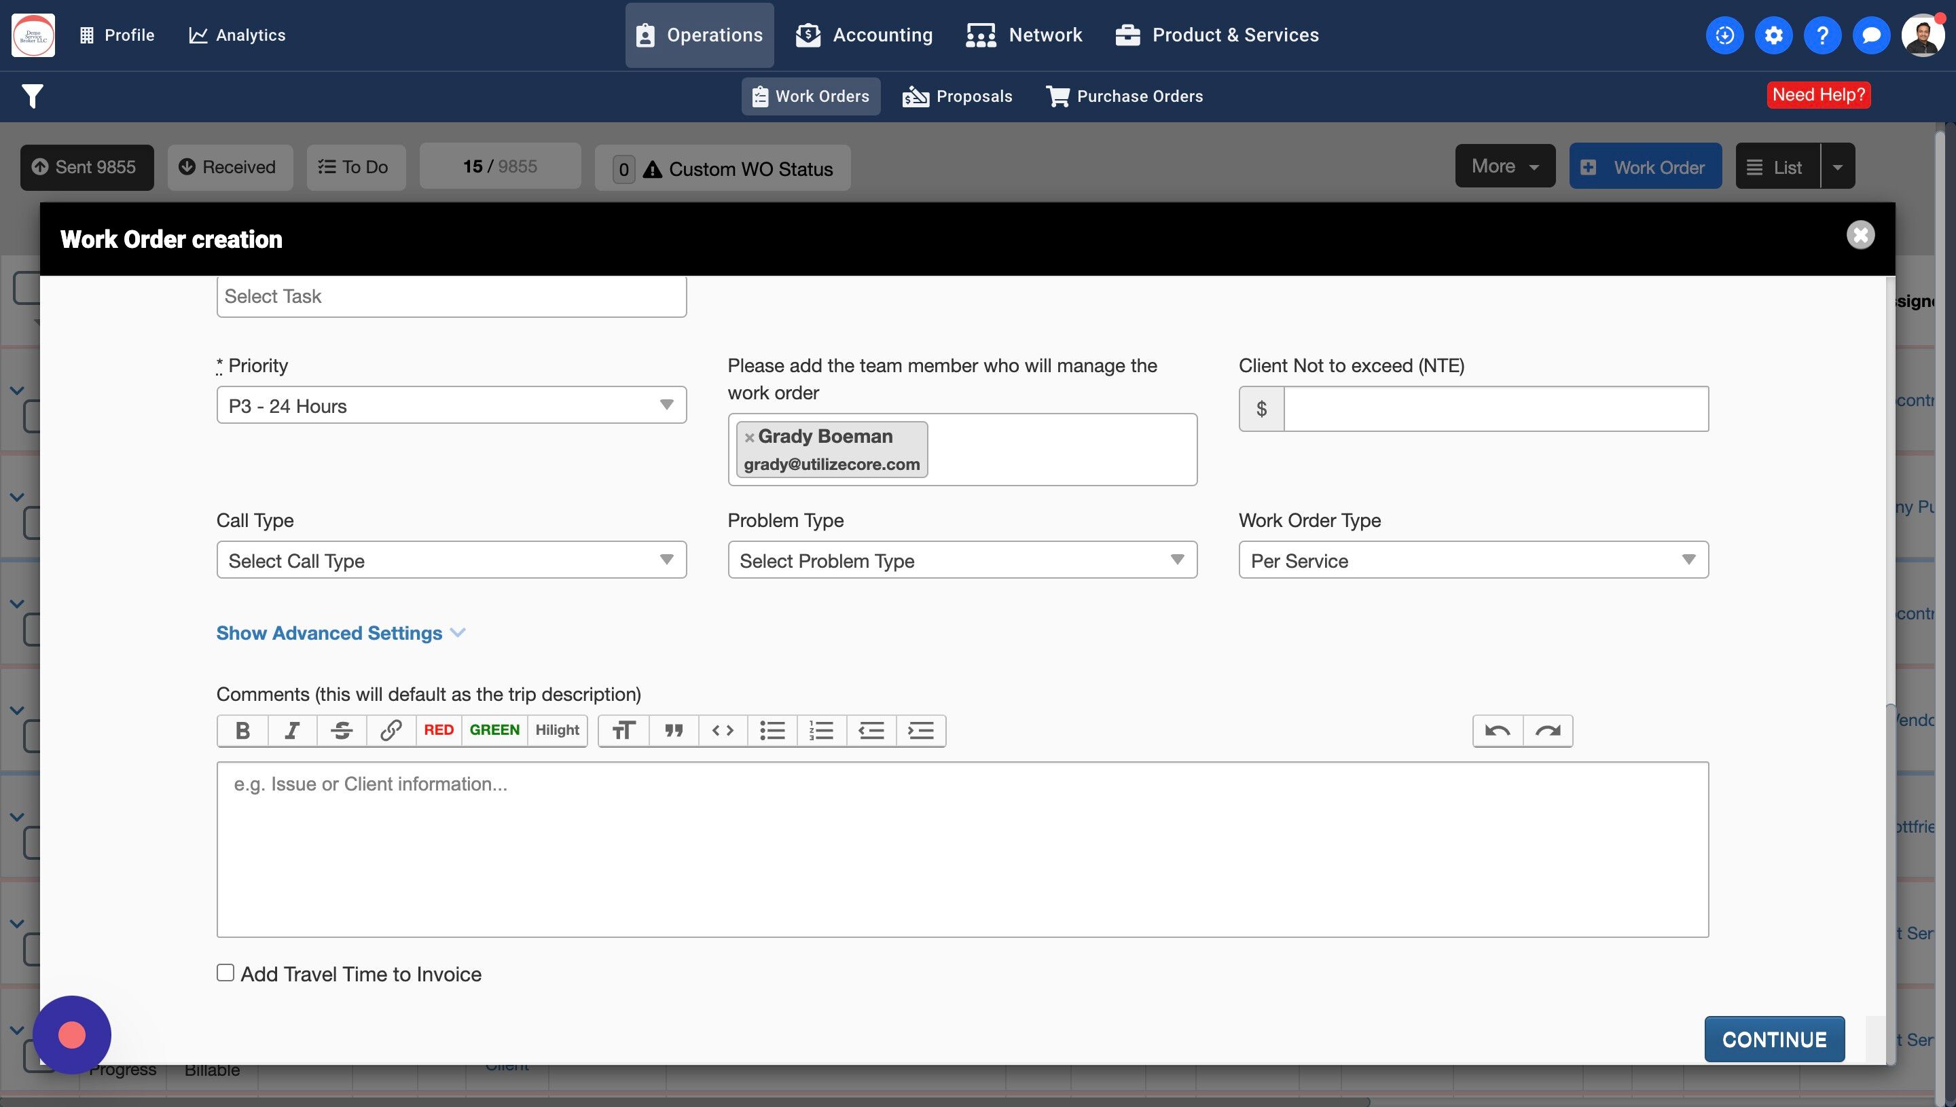Remove Grady Boeman from team members
Viewport: 1956px width, 1107px height.
click(x=750, y=437)
